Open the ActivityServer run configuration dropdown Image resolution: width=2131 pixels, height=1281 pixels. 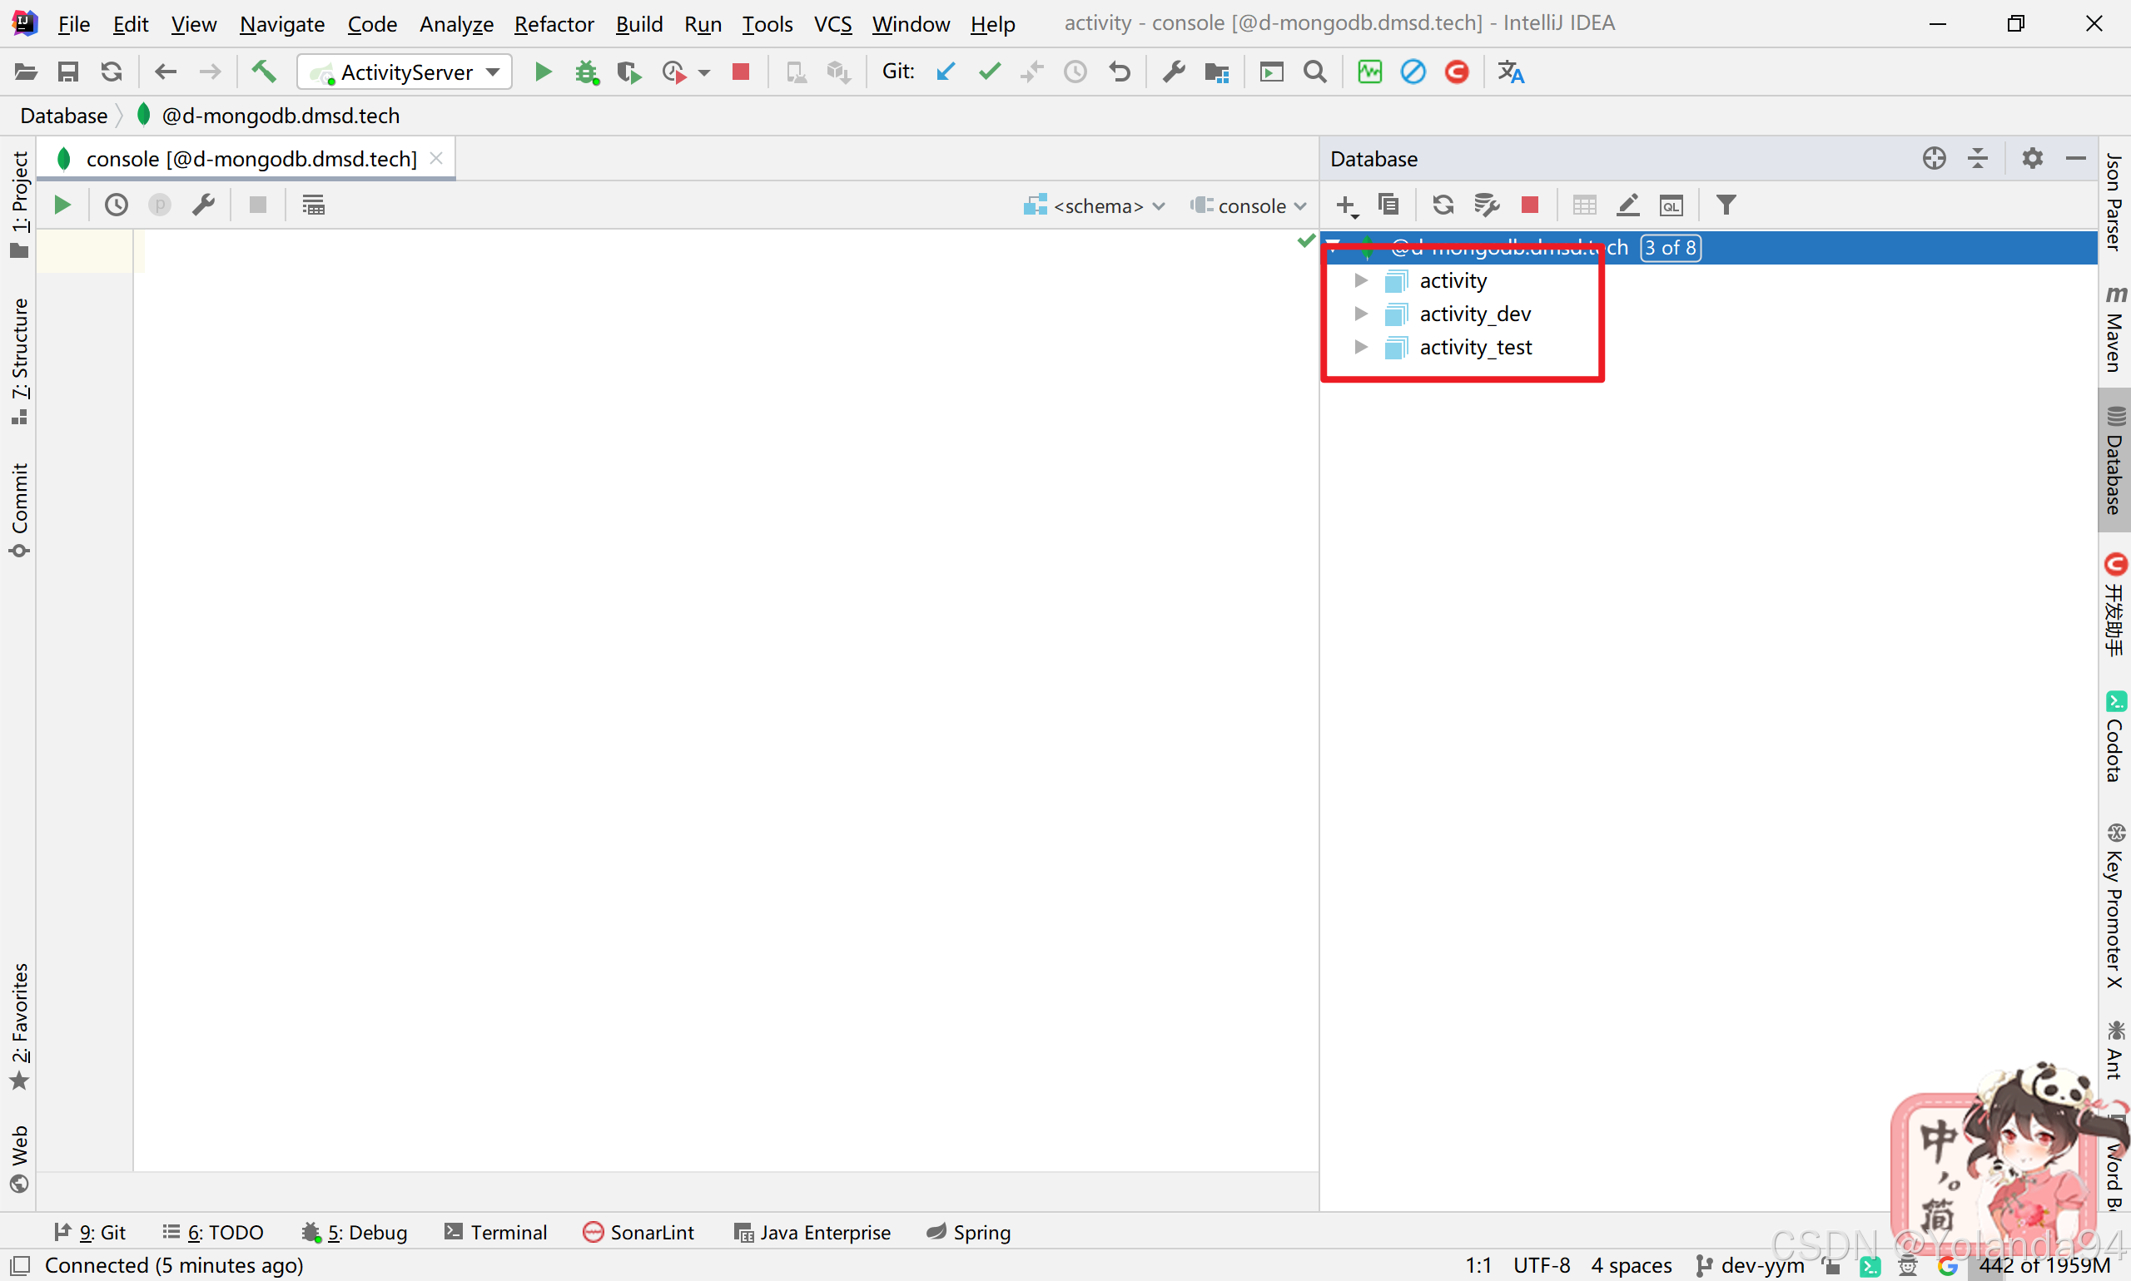pos(405,72)
